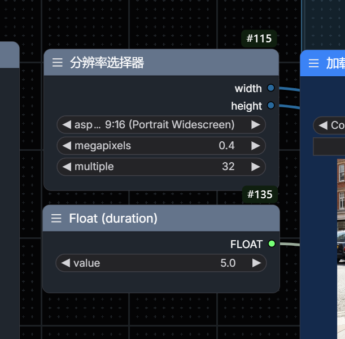Viewport: 345px width, 339px height.
Task: Increase megapixels value with right arrow
Action: [256, 146]
